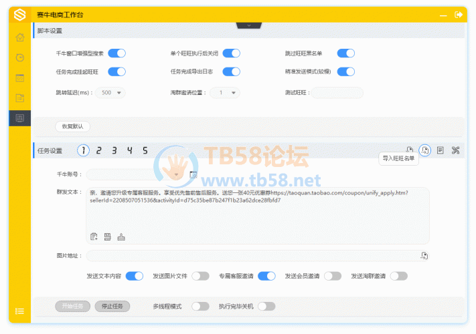
Task: Expand the 千牛账号 dropdown
Action: (x=176, y=175)
